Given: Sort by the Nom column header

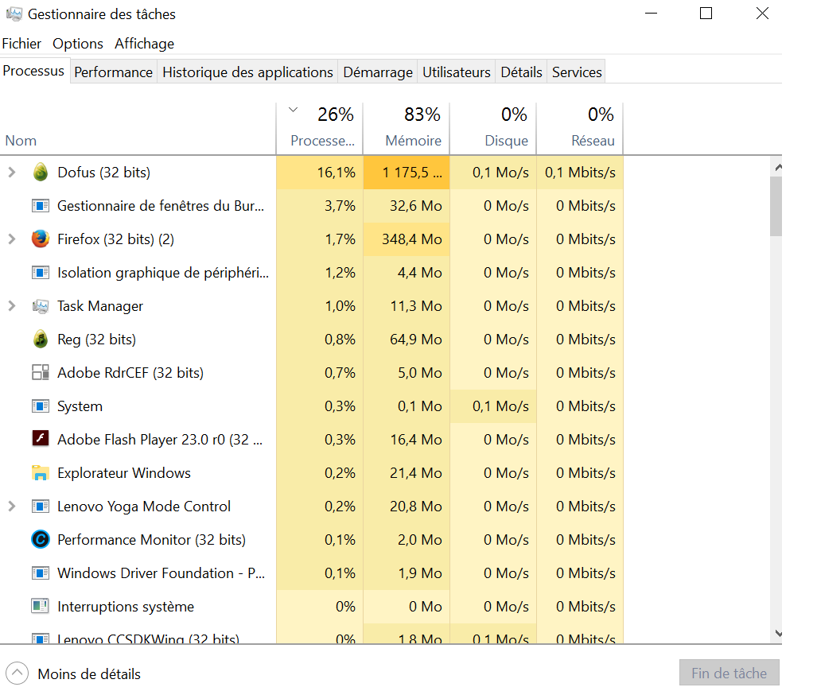Looking at the screenshot, I should click(138, 129).
